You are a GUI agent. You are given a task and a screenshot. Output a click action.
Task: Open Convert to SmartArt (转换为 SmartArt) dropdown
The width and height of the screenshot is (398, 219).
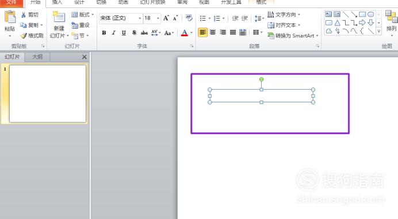pos(293,36)
